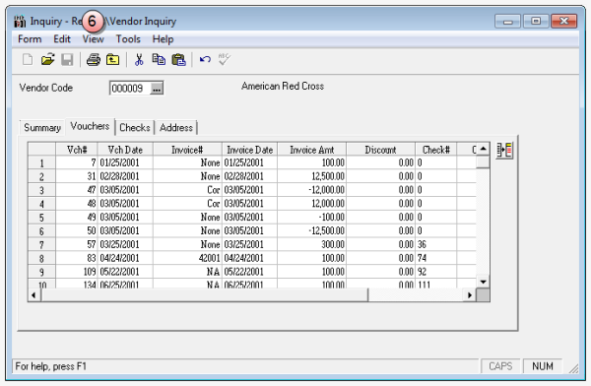Click the window resize grip in the corner
The height and width of the screenshot is (386, 591).
[573, 369]
